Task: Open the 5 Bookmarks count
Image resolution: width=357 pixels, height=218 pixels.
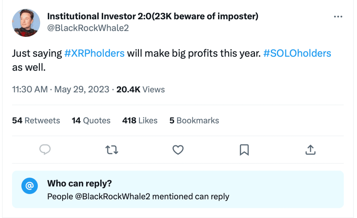Action: point(194,120)
